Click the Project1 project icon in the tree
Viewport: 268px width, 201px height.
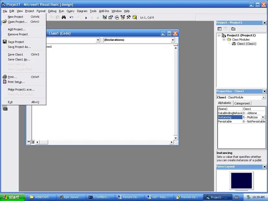click(224, 35)
